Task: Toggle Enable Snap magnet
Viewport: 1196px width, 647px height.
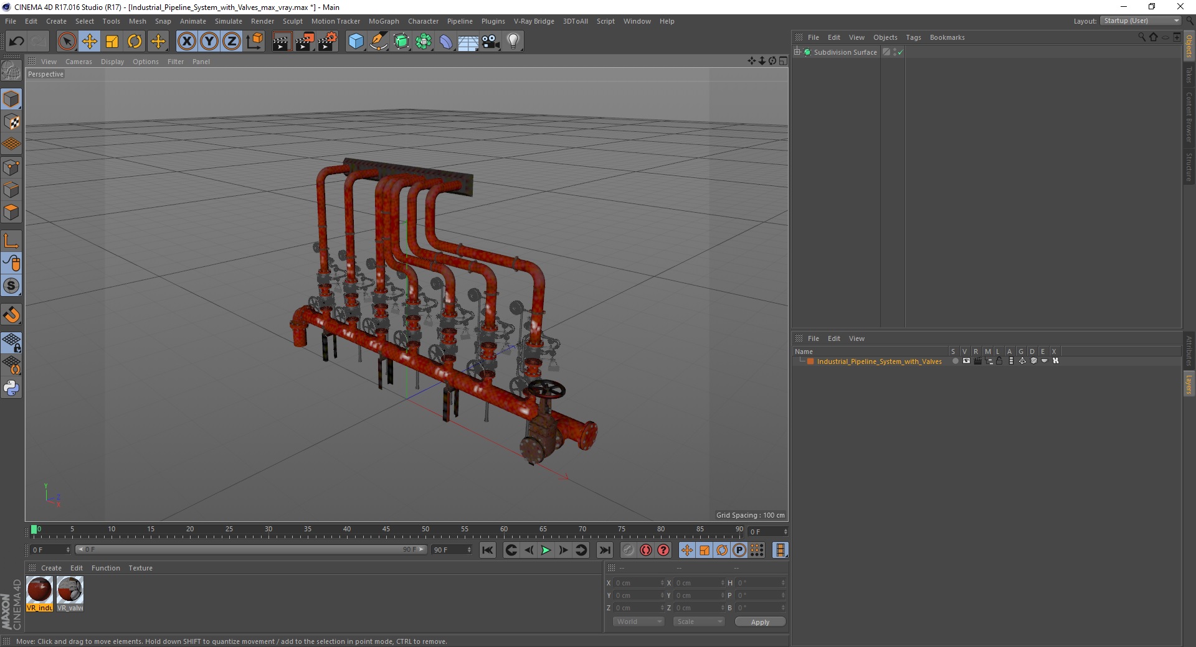Action: (11, 315)
